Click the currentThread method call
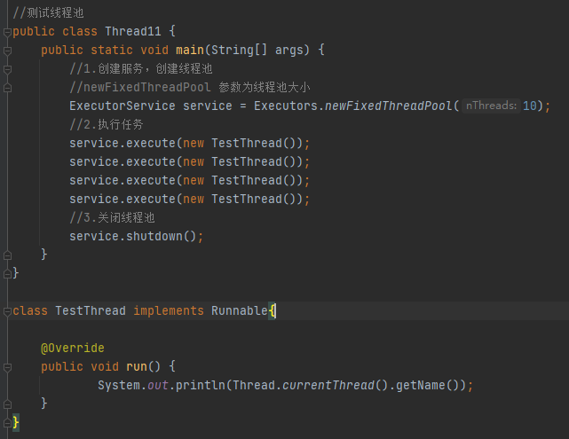 pyautogui.click(x=328, y=385)
